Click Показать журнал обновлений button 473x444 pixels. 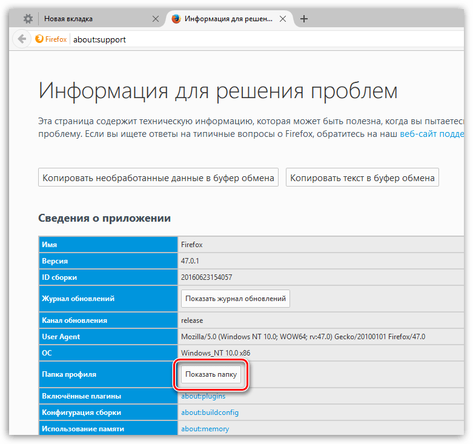point(236,299)
